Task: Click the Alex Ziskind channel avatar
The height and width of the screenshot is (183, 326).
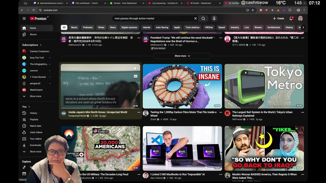Action: [145, 176]
